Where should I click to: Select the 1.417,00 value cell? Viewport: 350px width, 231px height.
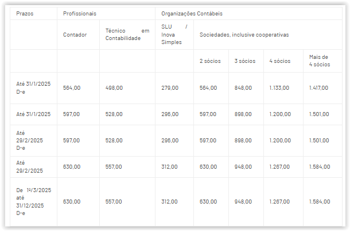318,87
